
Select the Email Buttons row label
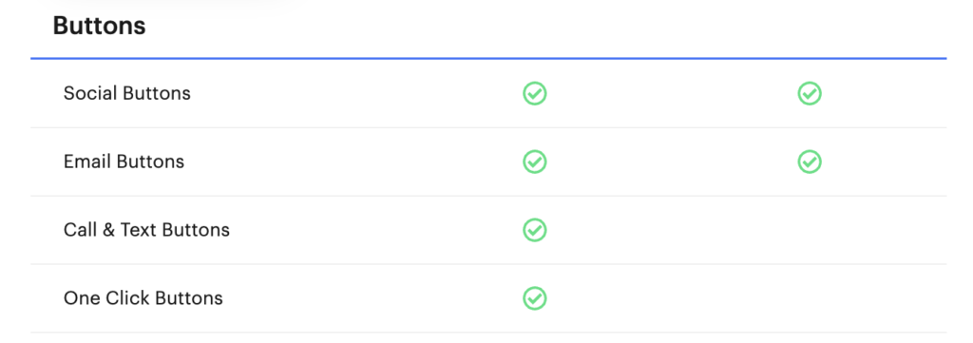pos(124,162)
